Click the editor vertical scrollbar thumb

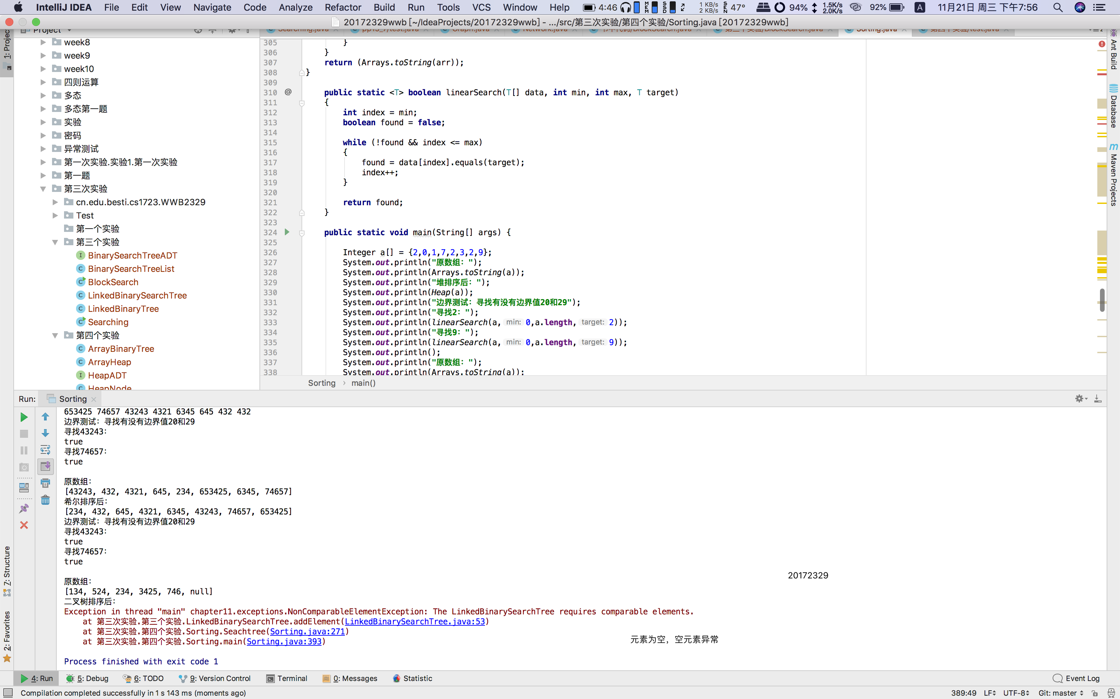[1102, 300]
